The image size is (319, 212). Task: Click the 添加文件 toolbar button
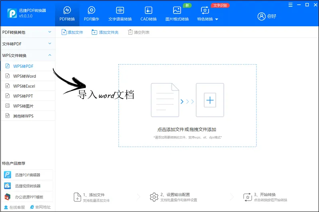pyautogui.click(x=72, y=32)
